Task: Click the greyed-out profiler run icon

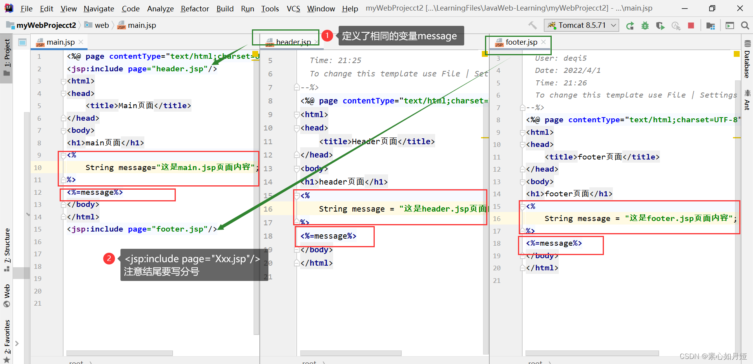Action: tap(676, 26)
